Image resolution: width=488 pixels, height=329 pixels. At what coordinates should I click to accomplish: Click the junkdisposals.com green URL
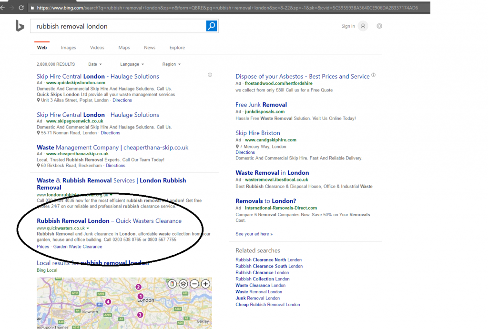(264, 111)
